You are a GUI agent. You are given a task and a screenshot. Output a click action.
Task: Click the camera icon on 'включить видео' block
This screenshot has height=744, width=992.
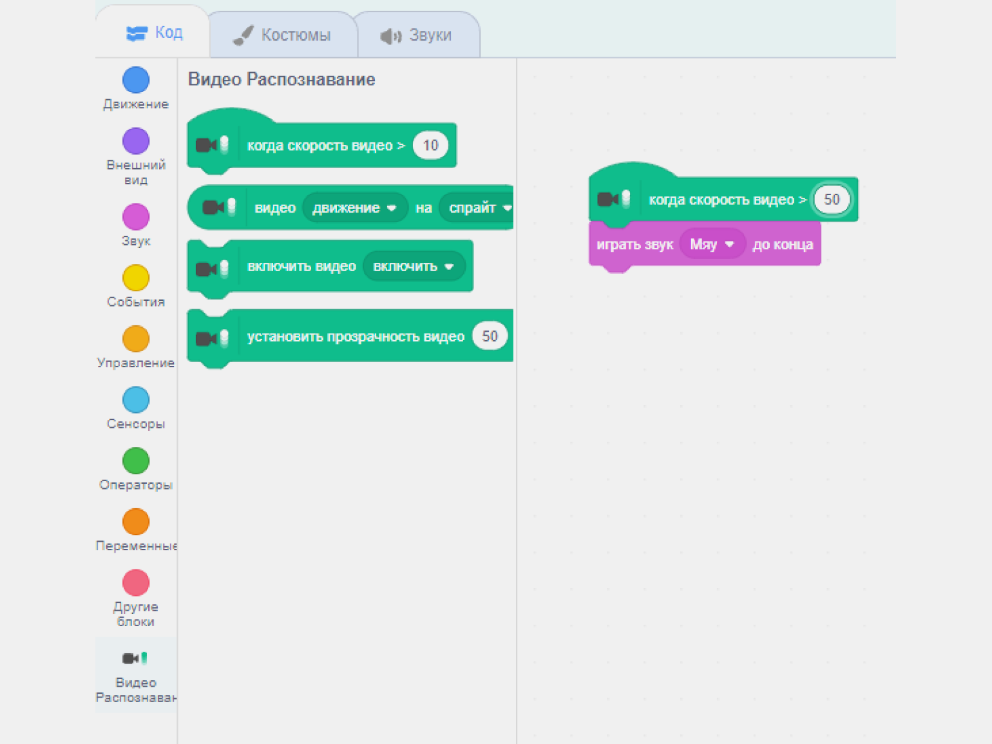click(x=212, y=268)
